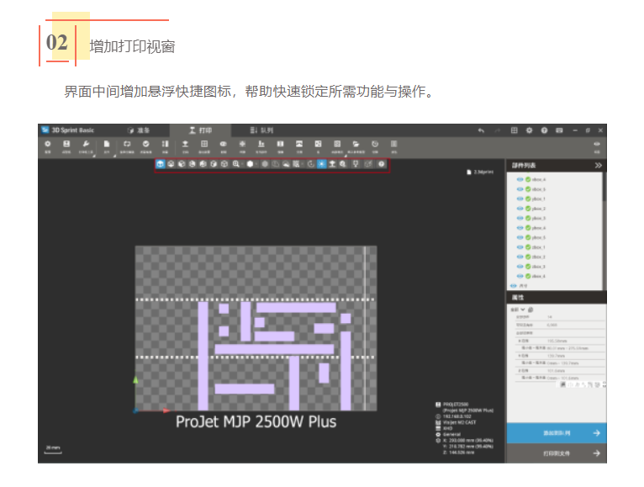Click the 打印到文件 button
Viewport: 644px width, 487px height.
click(x=556, y=453)
